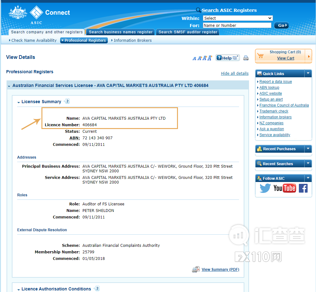Click the Name or Number search field

point(237,25)
